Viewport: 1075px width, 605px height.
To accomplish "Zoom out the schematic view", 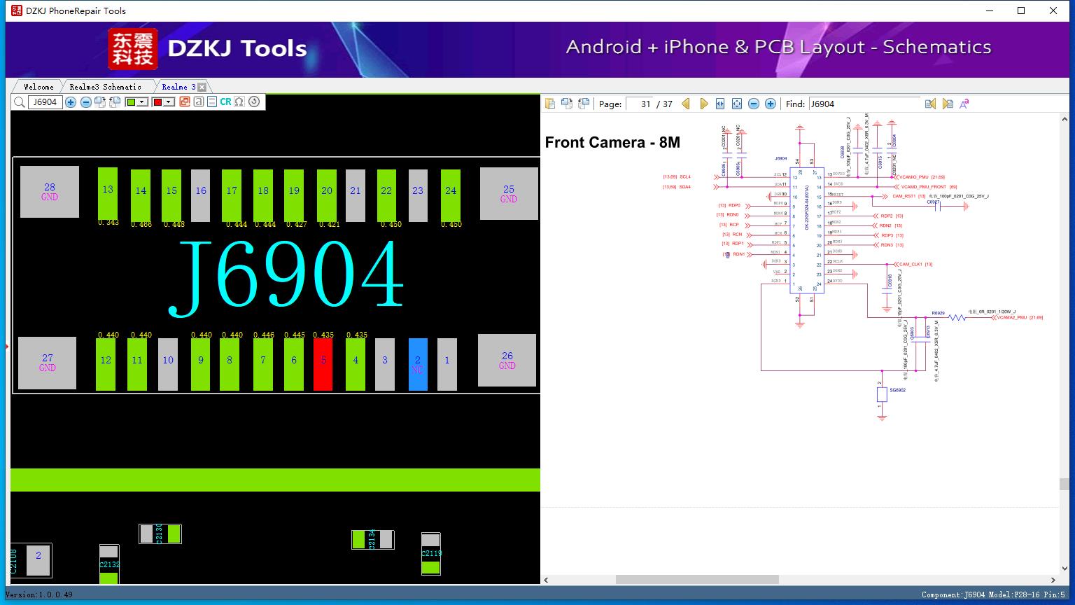I will (754, 104).
